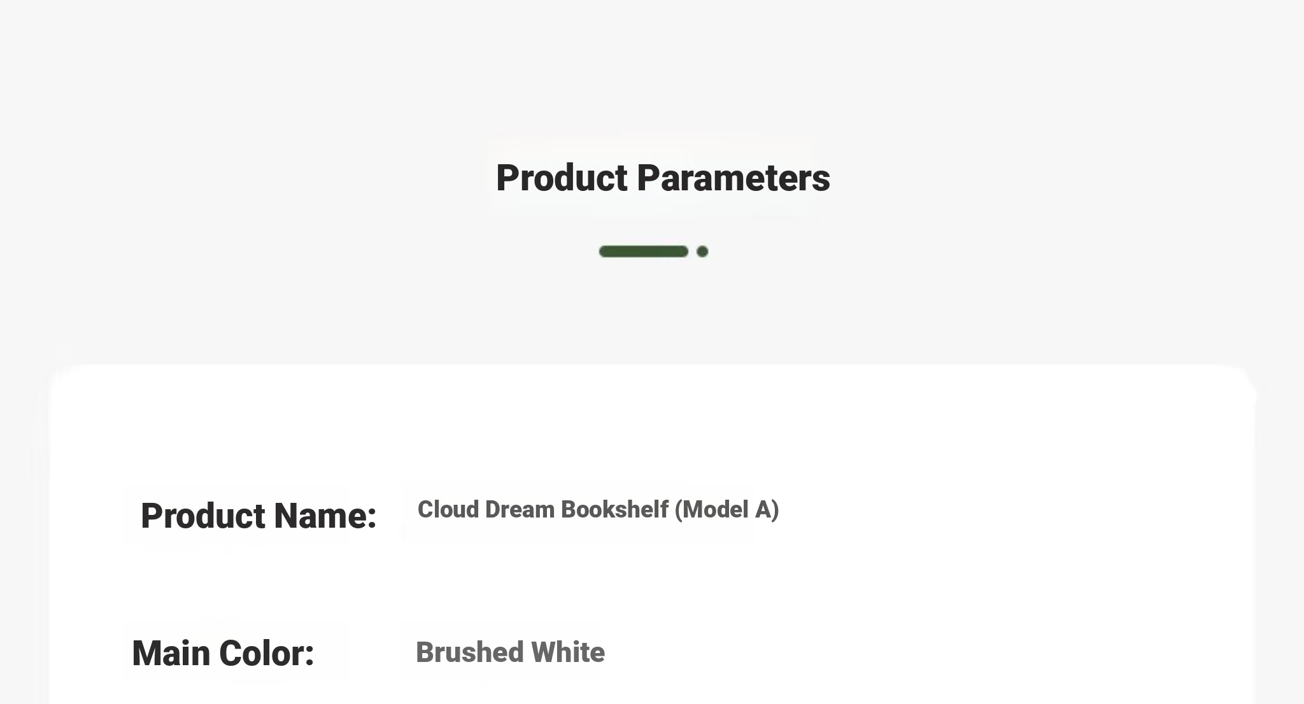1304x704 pixels.
Task: Click the word Name: in the label
Action: pyautogui.click(x=325, y=515)
